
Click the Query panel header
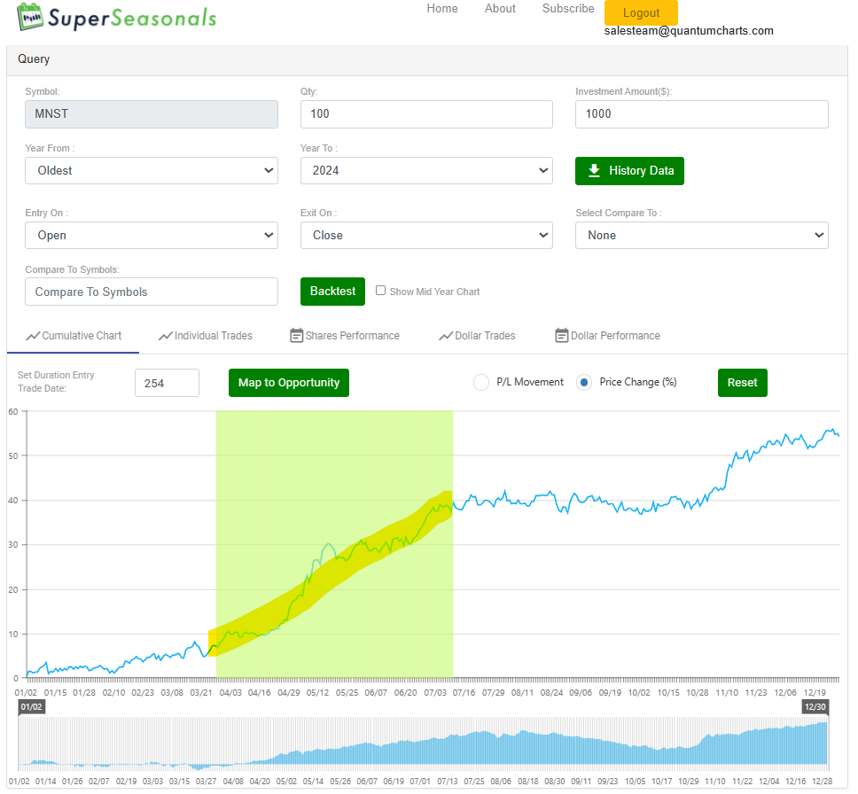click(427, 59)
